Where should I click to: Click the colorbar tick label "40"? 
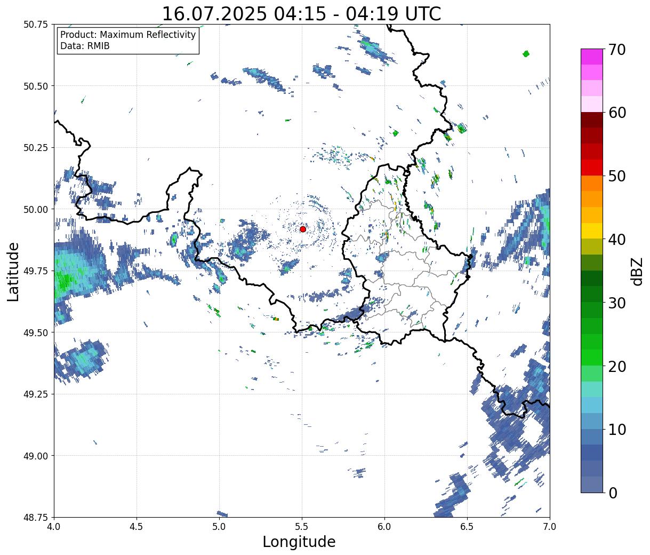tap(617, 239)
